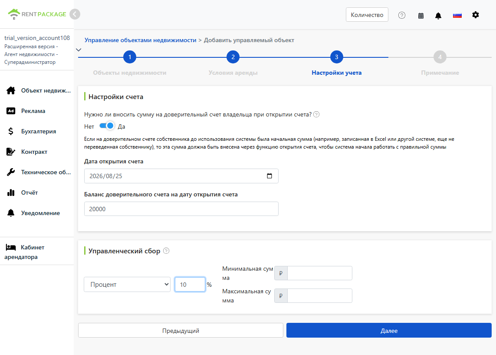This screenshot has height=355, width=496.
Task: Open the calendar icon in the header
Action: [421, 16]
